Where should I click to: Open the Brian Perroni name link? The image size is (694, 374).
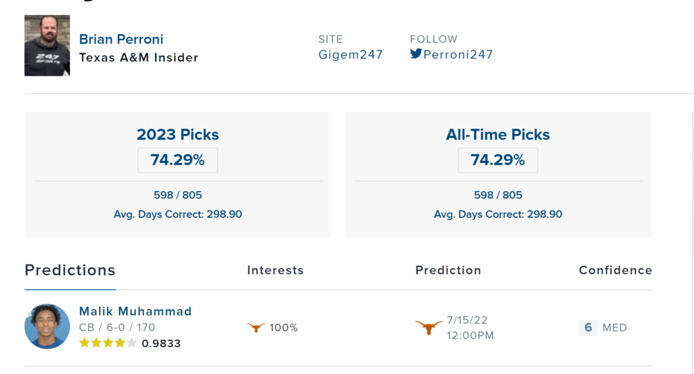click(x=121, y=39)
